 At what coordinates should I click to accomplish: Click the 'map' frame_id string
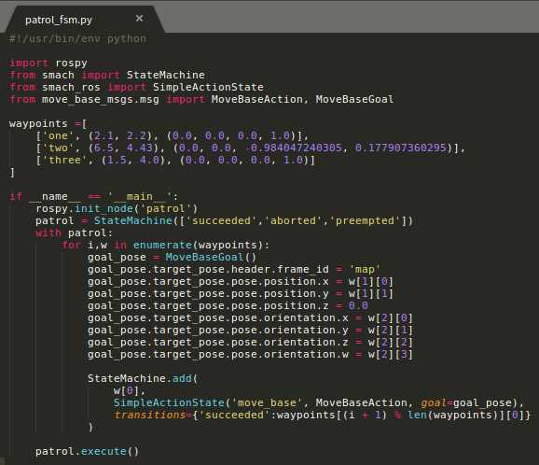click(x=365, y=269)
